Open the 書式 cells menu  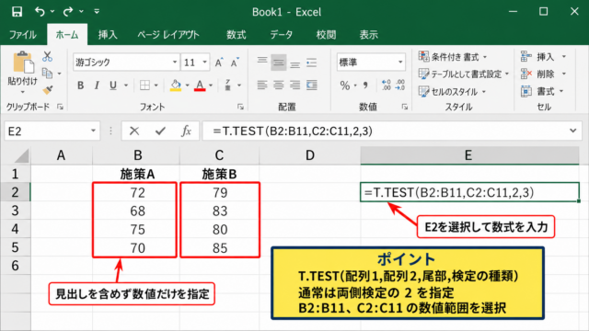tap(542, 91)
